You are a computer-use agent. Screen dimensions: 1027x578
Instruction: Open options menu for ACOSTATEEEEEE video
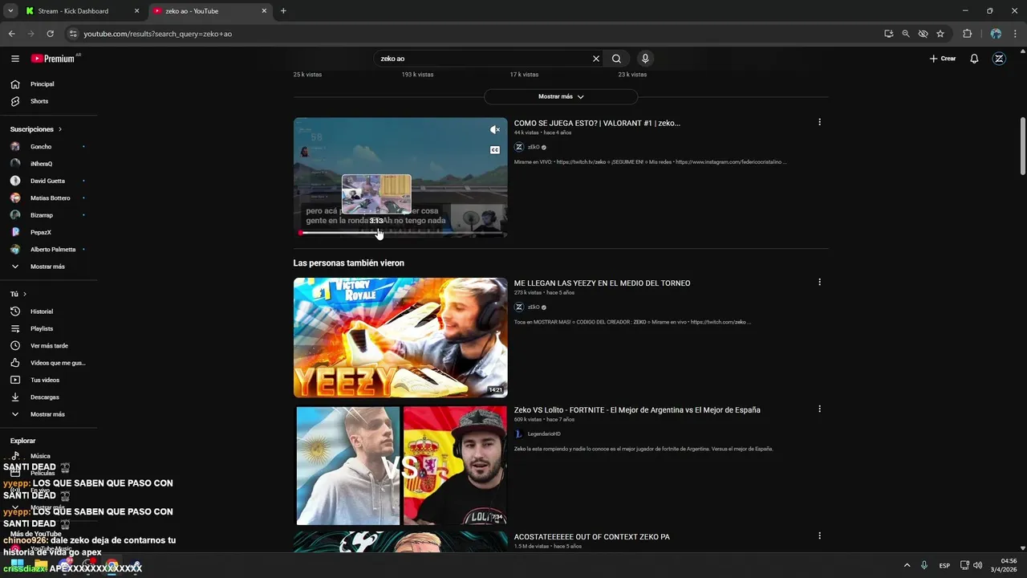[x=819, y=535]
